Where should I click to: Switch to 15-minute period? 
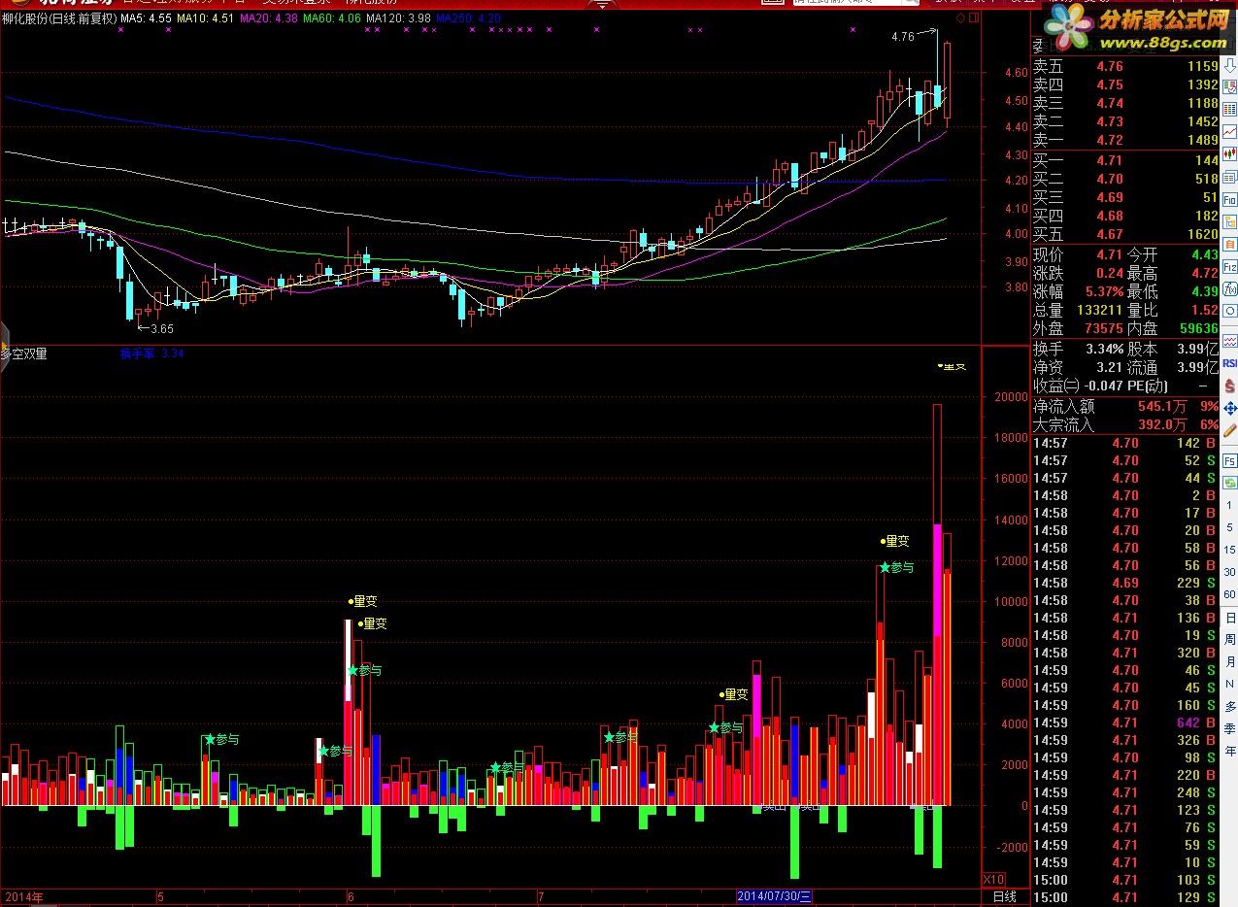coord(1230,551)
